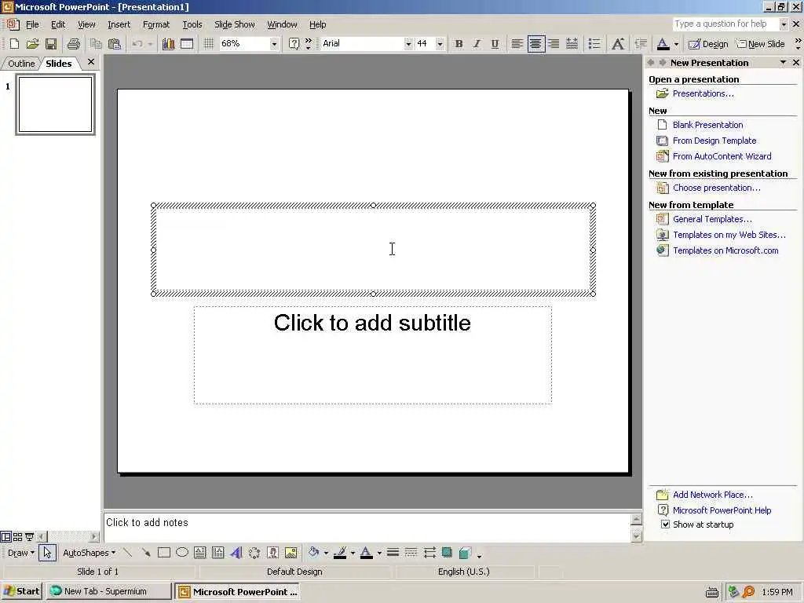The height and width of the screenshot is (603, 804).
Task: Select the Oval drawing tool
Action: tap(182, 552)
